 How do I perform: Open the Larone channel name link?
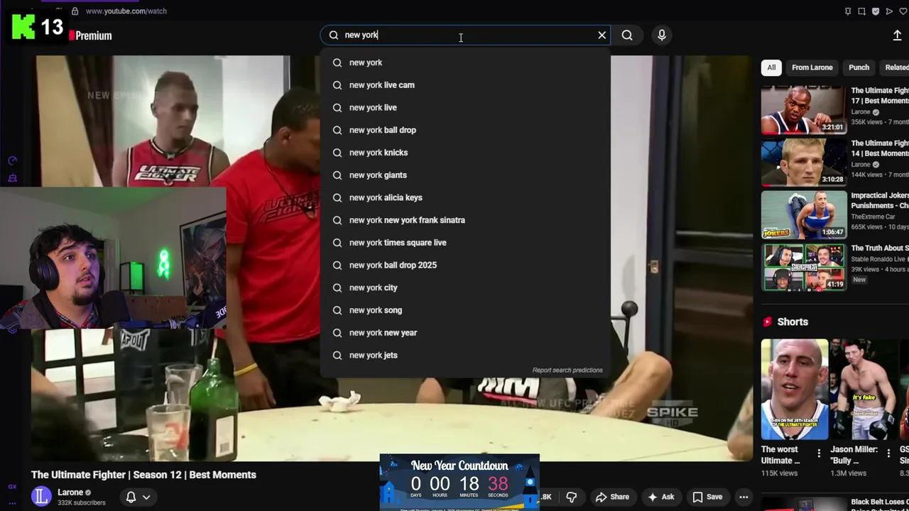coord(70,493)
